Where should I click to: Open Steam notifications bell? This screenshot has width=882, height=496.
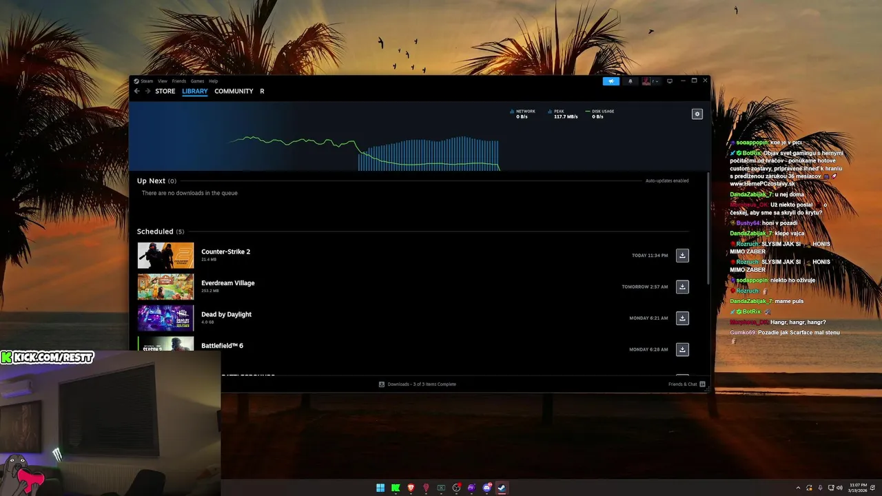pyautogui.click(x=630, y=81)
